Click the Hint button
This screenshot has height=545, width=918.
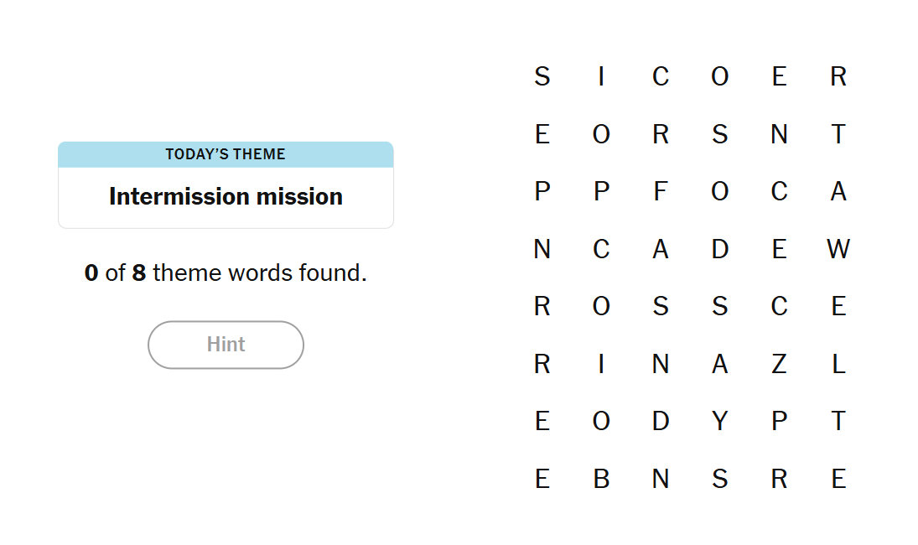click(226, 345)
